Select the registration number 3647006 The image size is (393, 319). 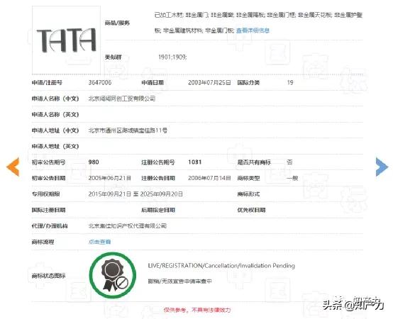(x=100, y=83)
